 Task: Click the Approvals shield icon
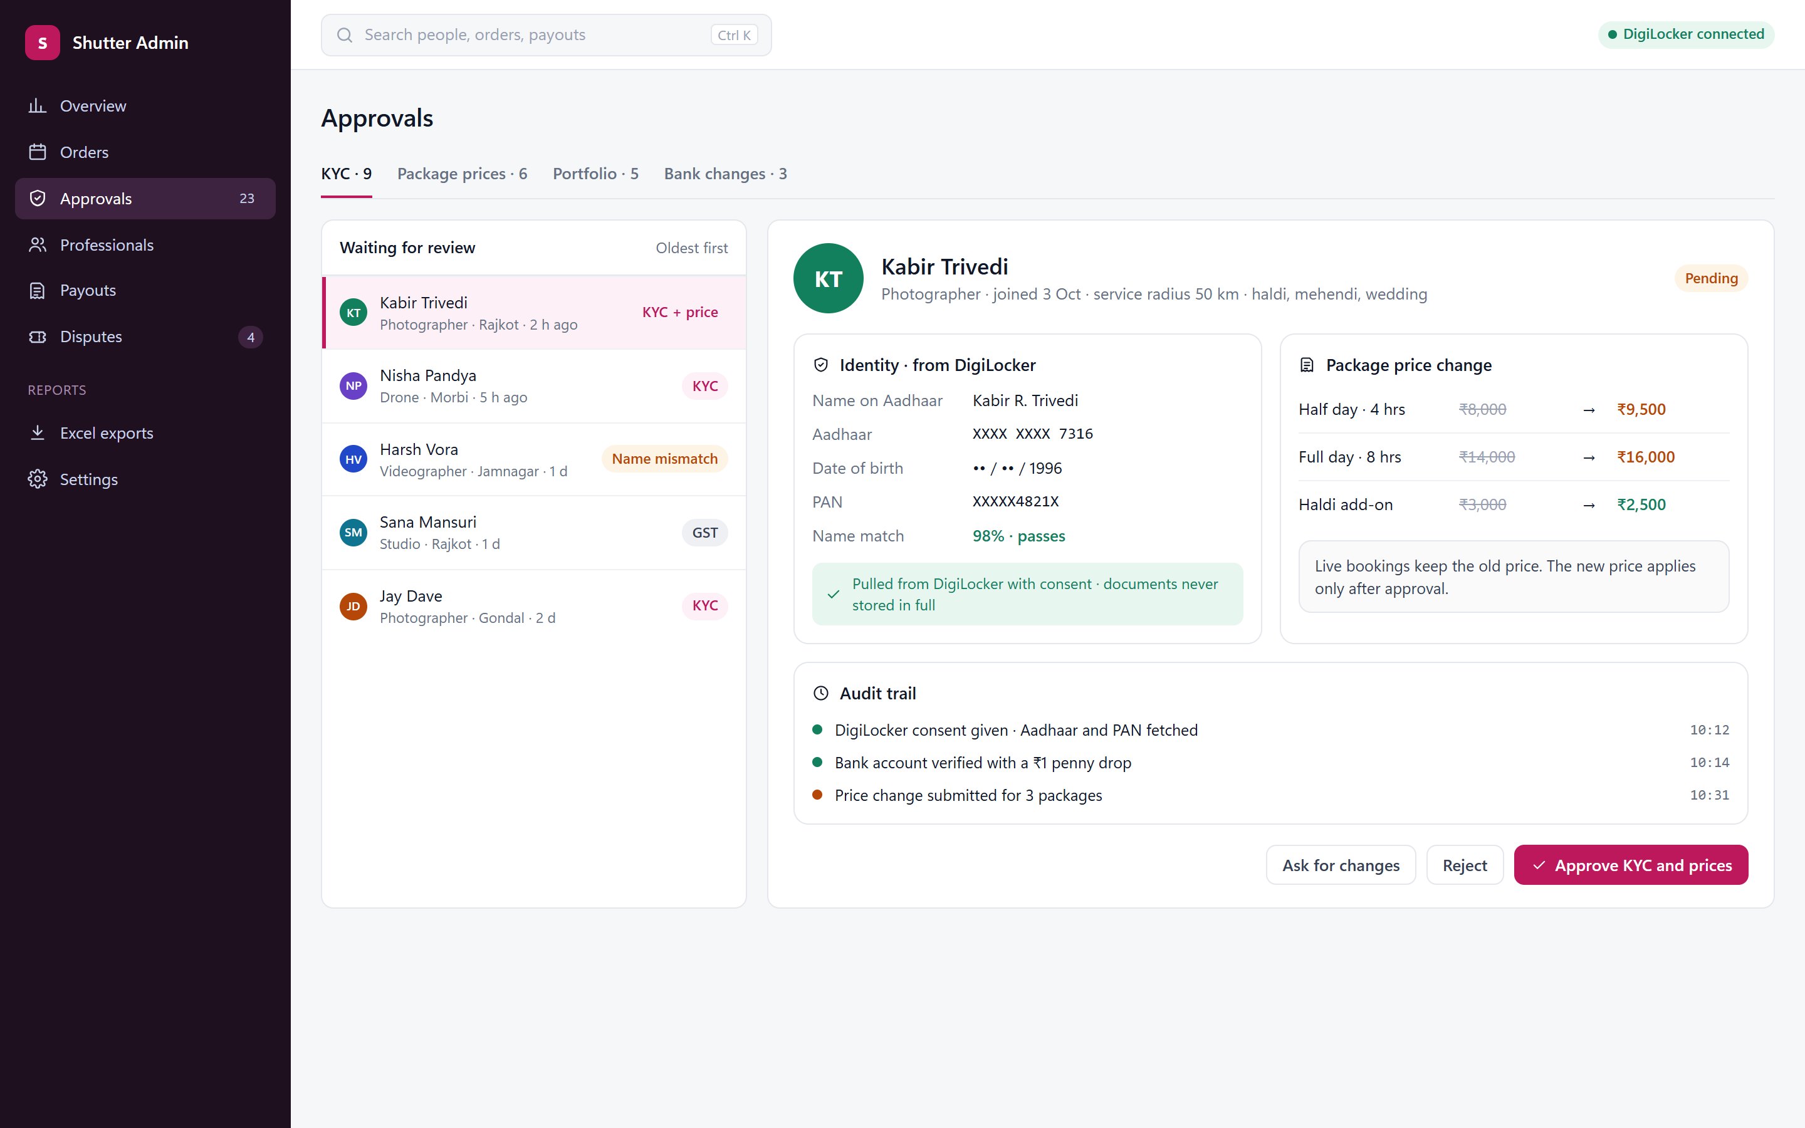click(38, 199)
